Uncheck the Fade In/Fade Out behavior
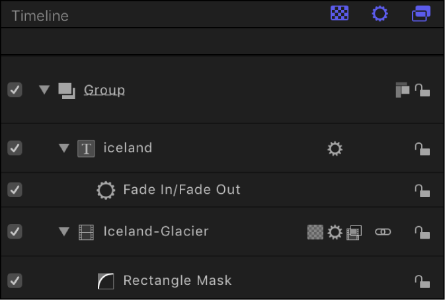The image size is (445, 300). [x=15, y=190]
